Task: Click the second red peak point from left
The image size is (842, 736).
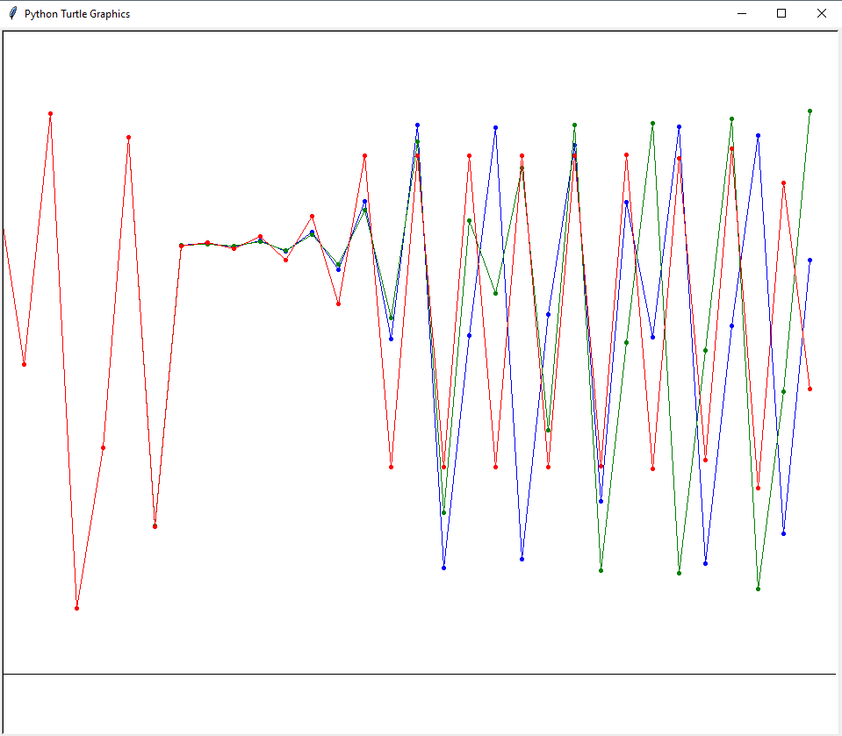Action: click(128, 137)
